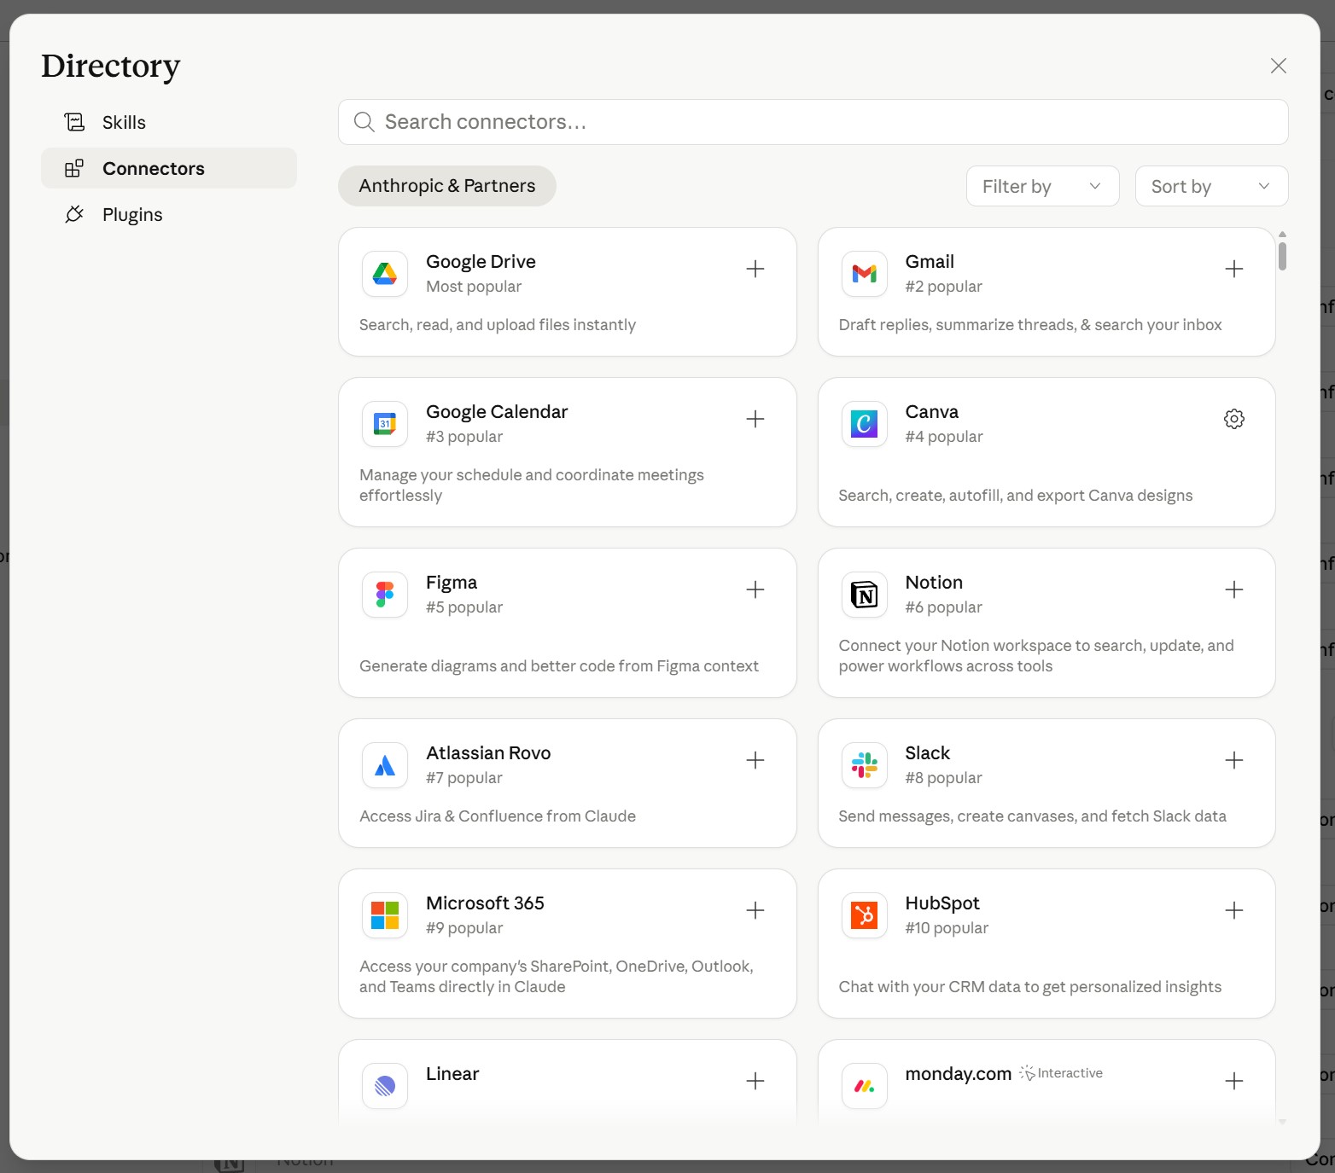Click the connector list scrollbar thumb

pyautogui.click(x=1282, y=256)
